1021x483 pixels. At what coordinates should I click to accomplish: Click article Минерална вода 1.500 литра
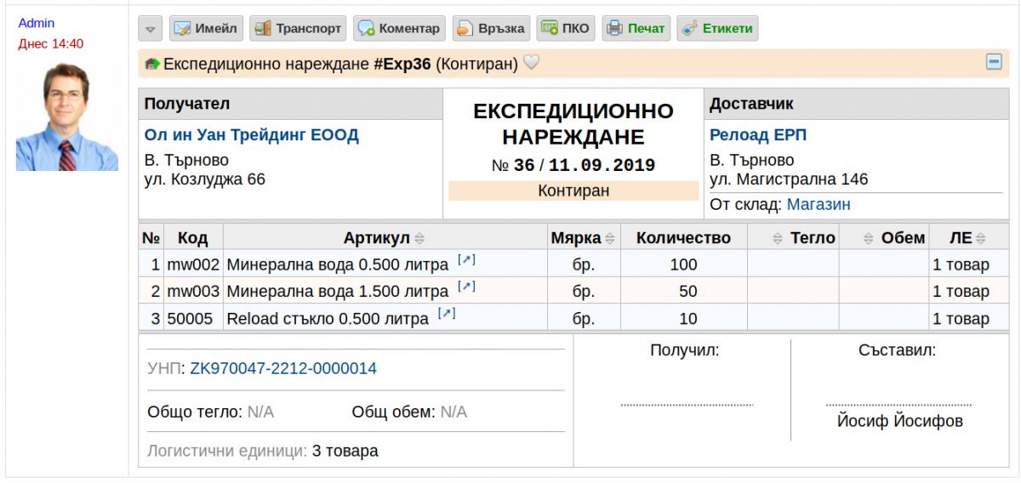(x=337, y=292)
